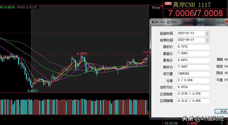Click the 阳线 count entry
The width and height of the screenshot is (228, 125).
[x=222, y=66]
